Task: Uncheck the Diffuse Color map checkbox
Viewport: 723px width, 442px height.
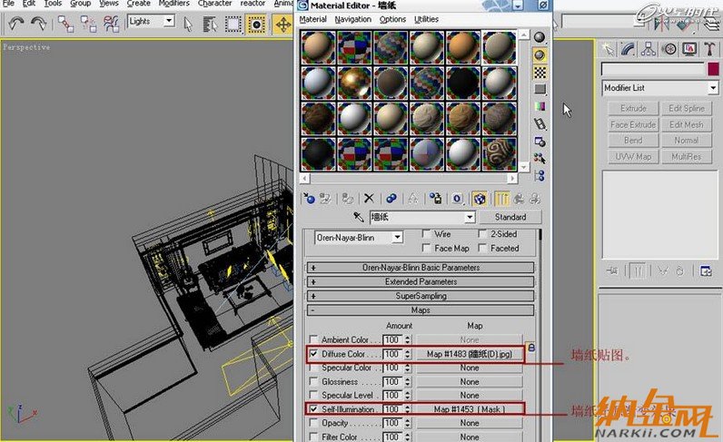Action: (314, 354)
